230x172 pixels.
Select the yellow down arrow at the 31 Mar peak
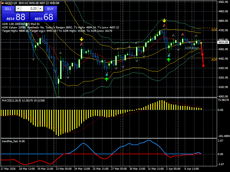point(164,20)
